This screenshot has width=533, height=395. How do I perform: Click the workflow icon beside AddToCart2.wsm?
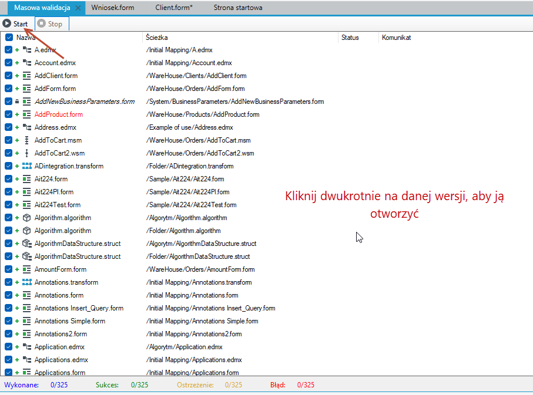click(27, 153)
